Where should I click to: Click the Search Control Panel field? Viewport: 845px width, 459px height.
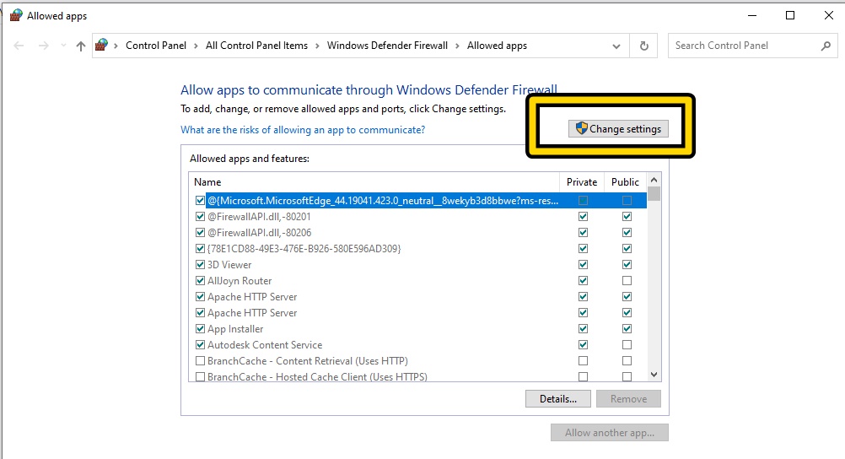[752, 46]
